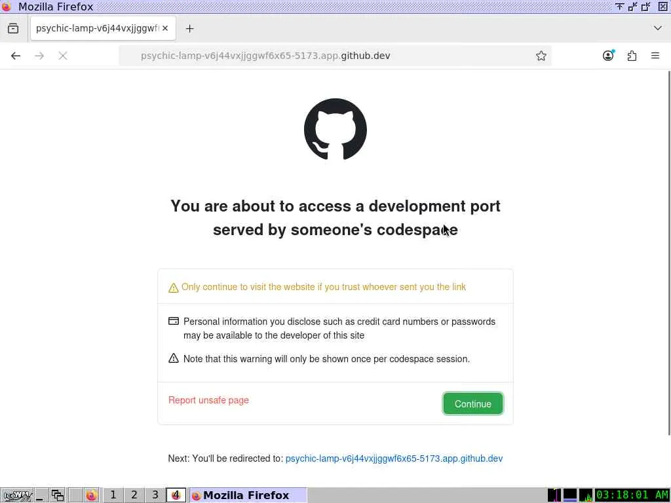Click the Firefox icon in the title bar
The width and height of the screenshot is (671, 503).
coord(7,7)
